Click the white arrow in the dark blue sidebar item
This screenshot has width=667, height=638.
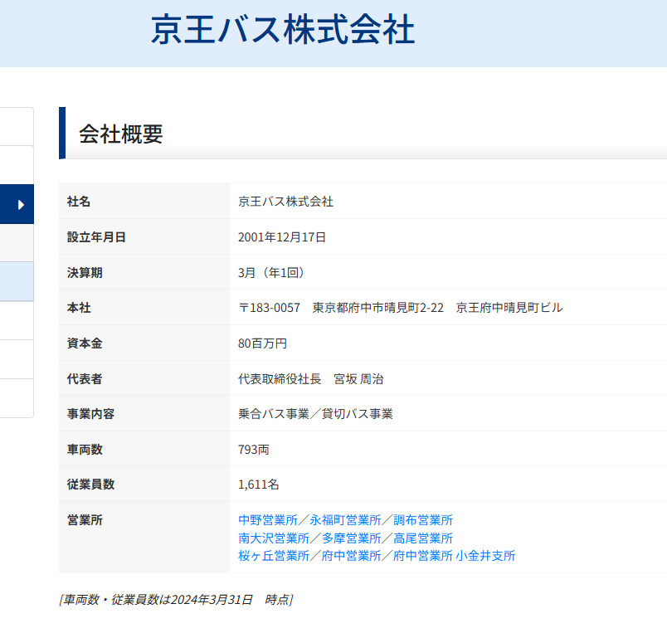[x=21, y=205]
